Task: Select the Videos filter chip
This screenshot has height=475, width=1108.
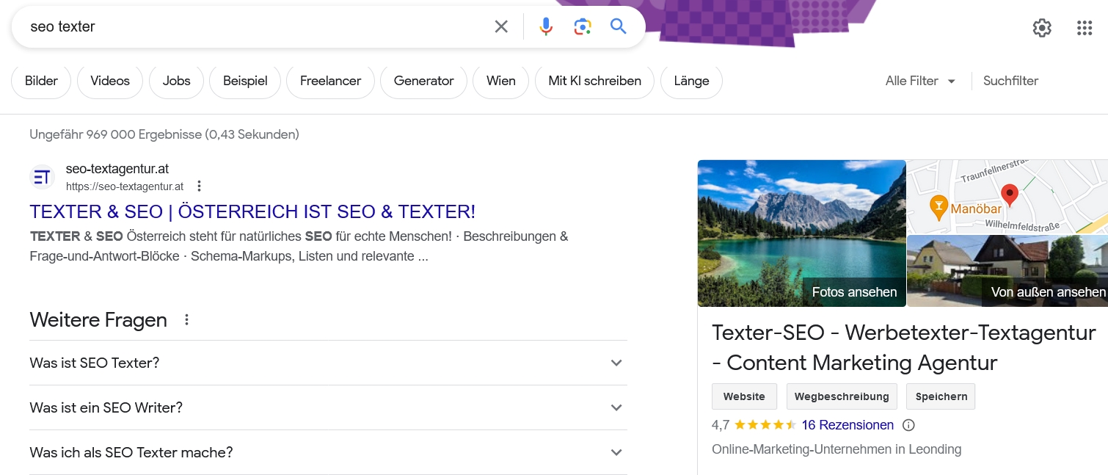Action: 110,81
